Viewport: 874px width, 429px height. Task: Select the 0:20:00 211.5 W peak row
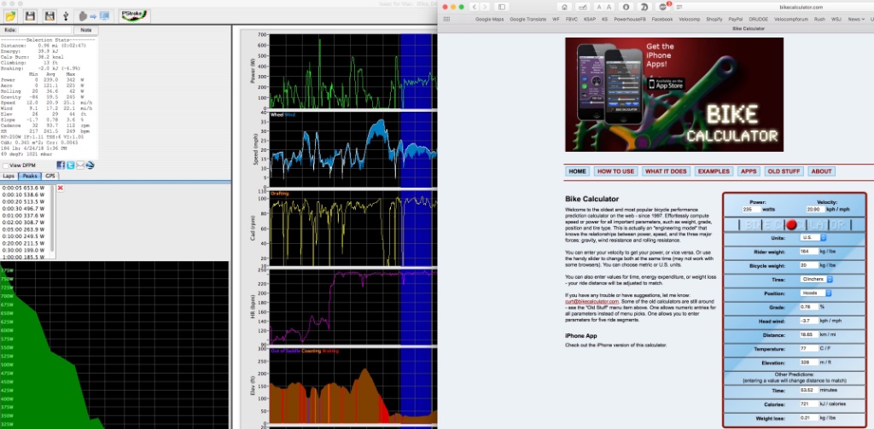click(25, 243)
